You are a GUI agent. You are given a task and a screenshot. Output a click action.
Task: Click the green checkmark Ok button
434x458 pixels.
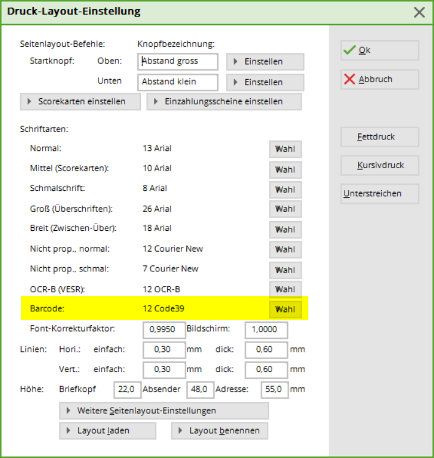pos(379,50)
